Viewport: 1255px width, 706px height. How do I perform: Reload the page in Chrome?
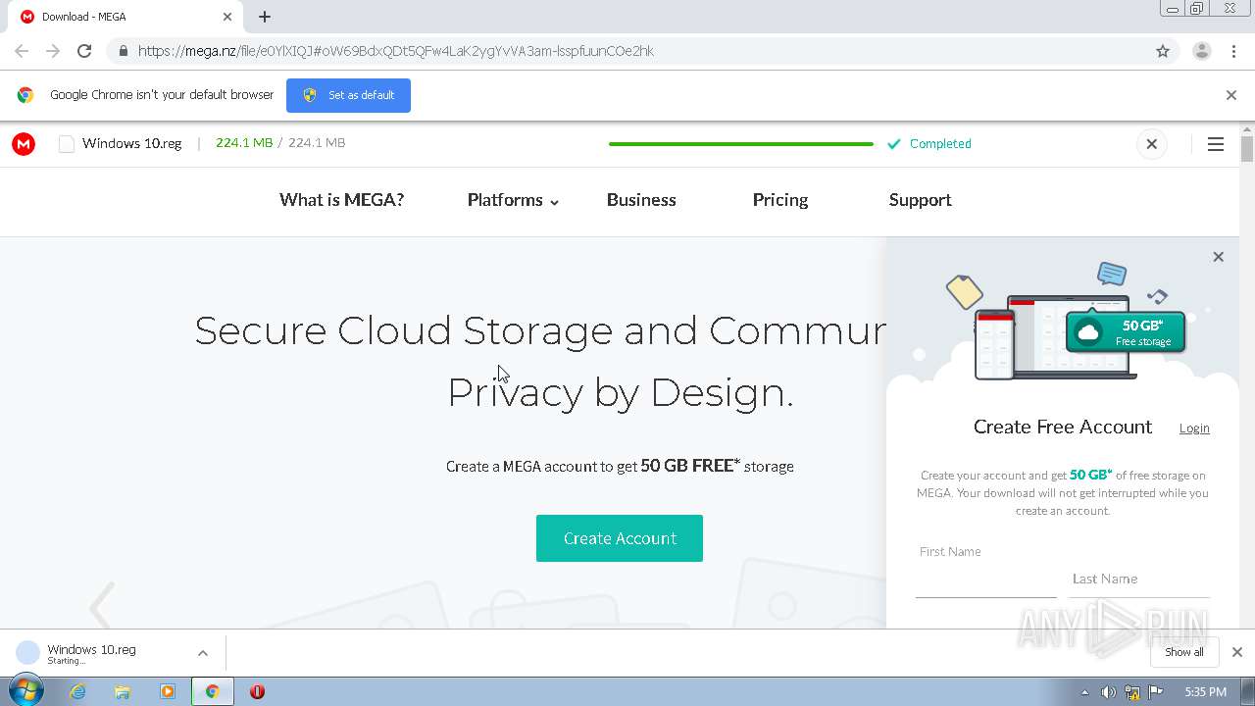(x=84, y=51)
